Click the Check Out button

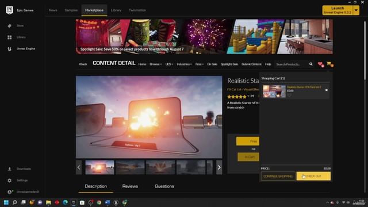coord(313,176)
